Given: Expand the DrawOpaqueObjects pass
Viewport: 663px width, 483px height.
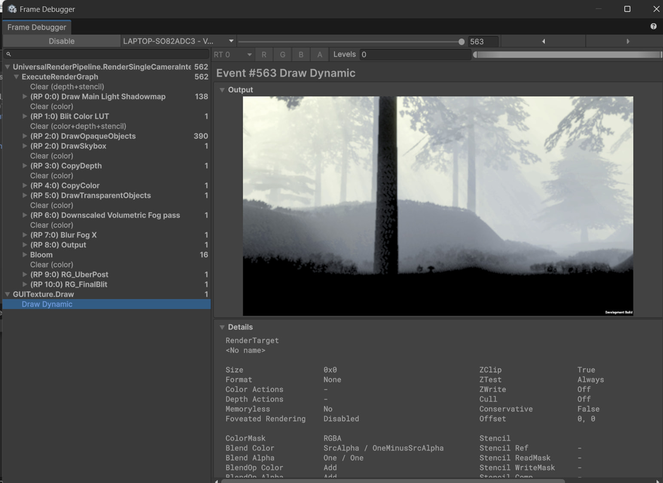Looking at the screenshot, I should 25,136.
